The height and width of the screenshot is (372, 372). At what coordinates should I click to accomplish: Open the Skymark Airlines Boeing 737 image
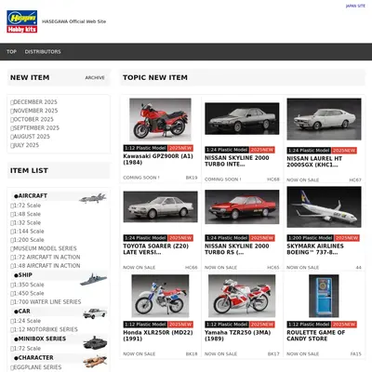tap(324, 206)
